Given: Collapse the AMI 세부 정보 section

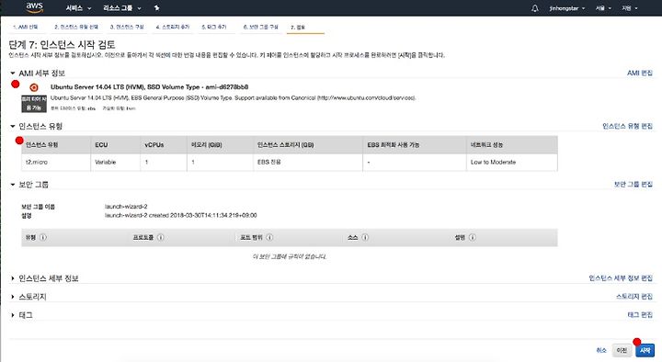Looking at the screenshot, I should coord(13,73).
